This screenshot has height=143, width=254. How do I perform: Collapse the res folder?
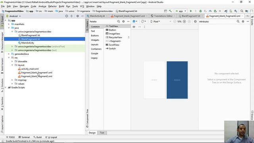coord(9,58)
